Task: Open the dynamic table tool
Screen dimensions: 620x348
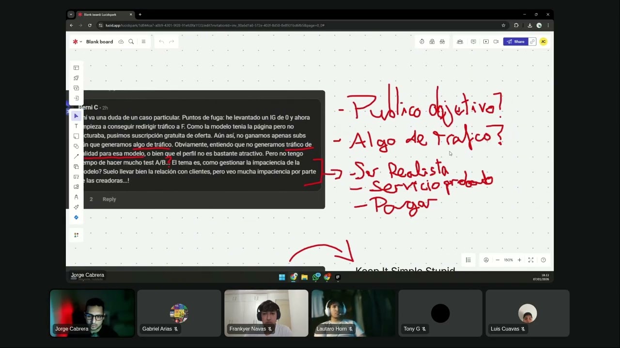Action: (76, 177)
